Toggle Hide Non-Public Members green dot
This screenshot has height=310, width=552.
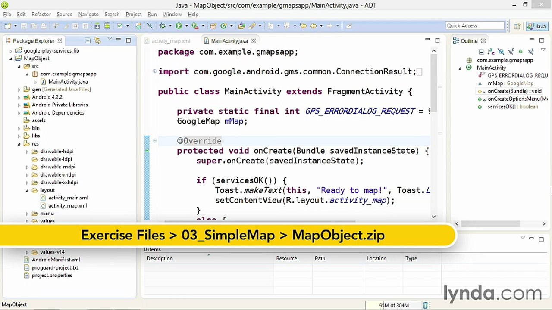coord(521,52)
